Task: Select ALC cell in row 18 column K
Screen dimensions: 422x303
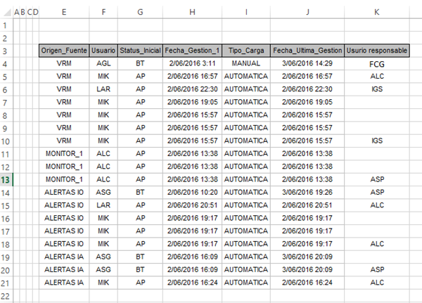Action: (x=377, y=244)
